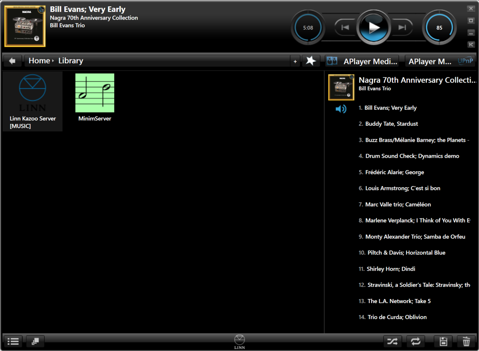Screen dimensions: 479x351
Task: Click the large Play button
Action: [x=374, y=27]
